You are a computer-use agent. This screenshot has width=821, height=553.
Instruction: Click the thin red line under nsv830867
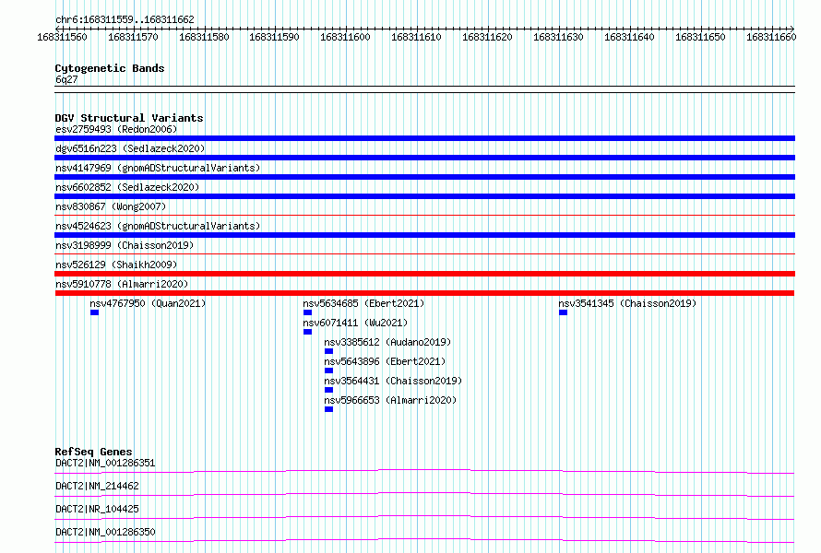424,215
